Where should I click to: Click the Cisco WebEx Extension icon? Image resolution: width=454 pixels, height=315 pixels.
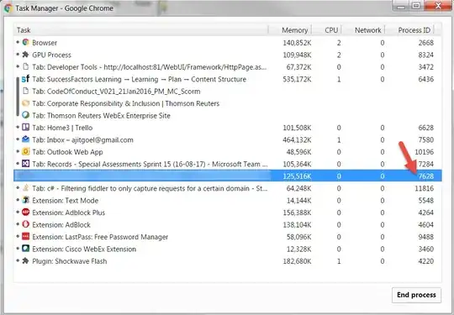[x=26, y=249]
